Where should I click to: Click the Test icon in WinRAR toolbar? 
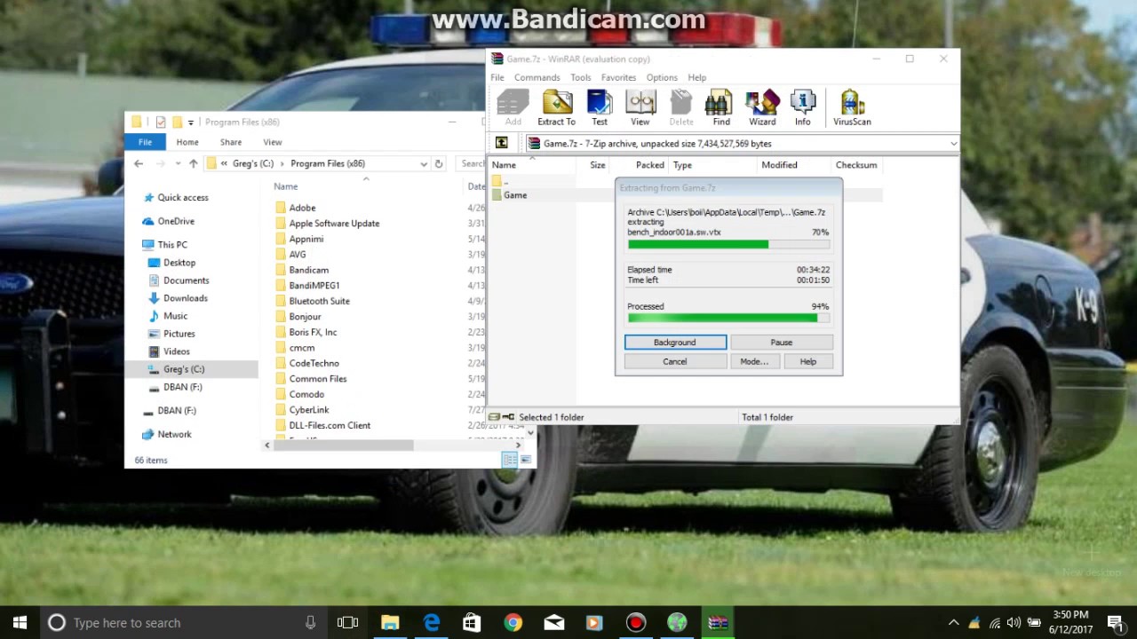coord(600,108)
